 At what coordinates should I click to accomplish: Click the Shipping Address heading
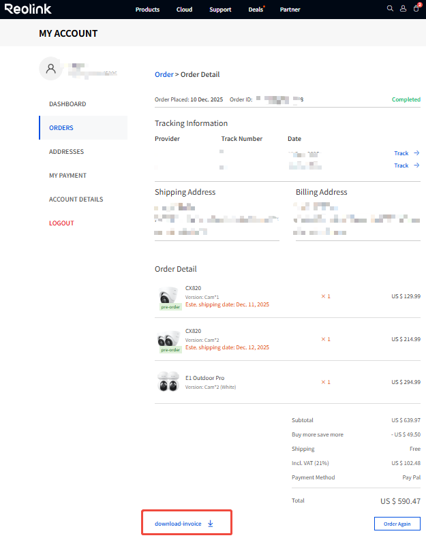[185, 192]
